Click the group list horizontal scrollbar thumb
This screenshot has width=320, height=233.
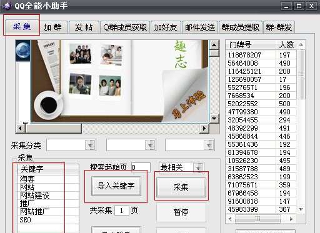click(257, 219)
